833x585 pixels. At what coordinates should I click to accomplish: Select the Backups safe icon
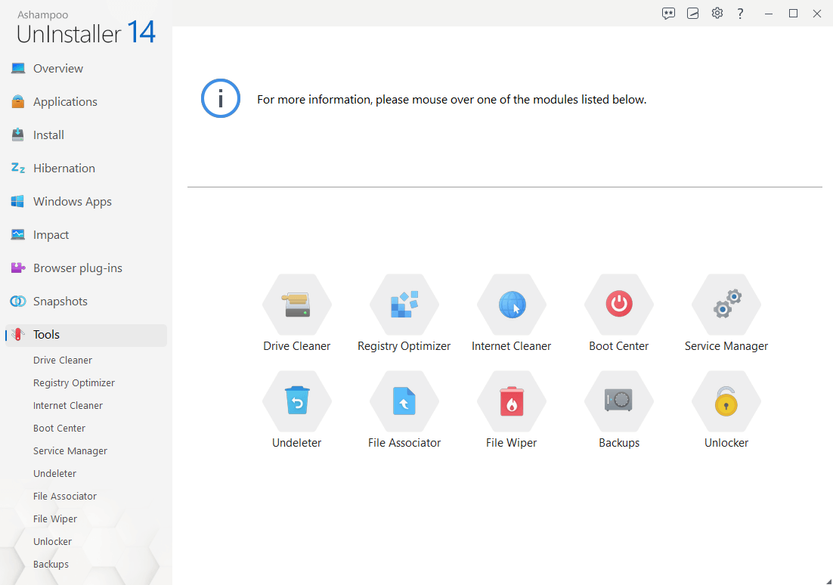pyautogui.click(x=619, y=401)
